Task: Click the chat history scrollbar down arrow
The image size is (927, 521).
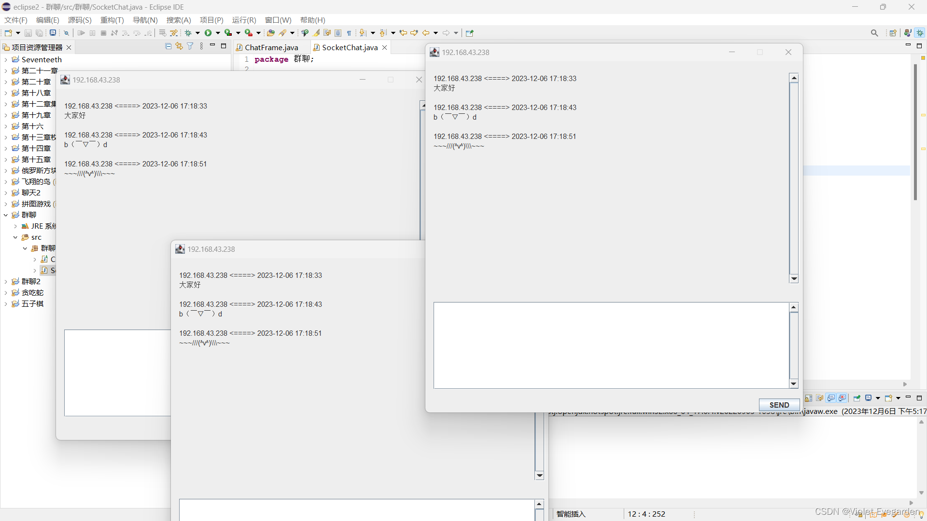Action: (794, 279)
